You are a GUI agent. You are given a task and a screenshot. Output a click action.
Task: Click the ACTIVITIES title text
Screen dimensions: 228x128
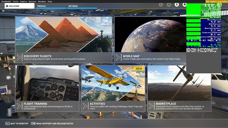[x=97, y=104]
